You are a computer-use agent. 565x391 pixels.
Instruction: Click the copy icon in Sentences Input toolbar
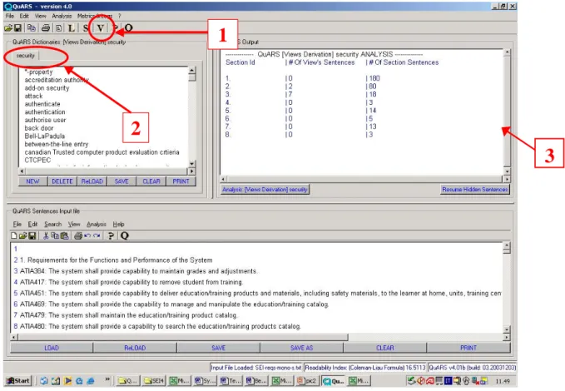pos(55,235)
